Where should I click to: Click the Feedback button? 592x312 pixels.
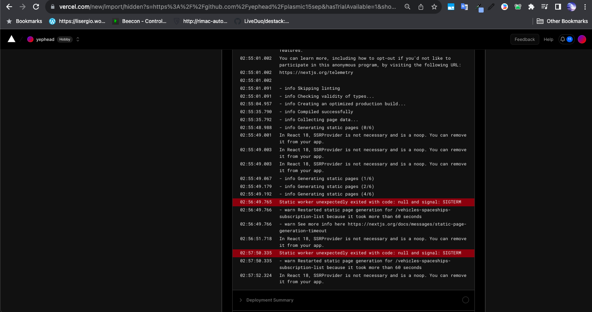pyautogui.click(x=524, y=39)
